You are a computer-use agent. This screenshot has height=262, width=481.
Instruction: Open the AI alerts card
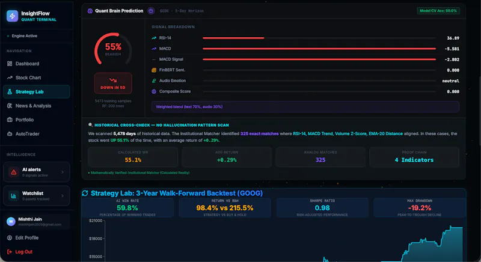[37, 172]
